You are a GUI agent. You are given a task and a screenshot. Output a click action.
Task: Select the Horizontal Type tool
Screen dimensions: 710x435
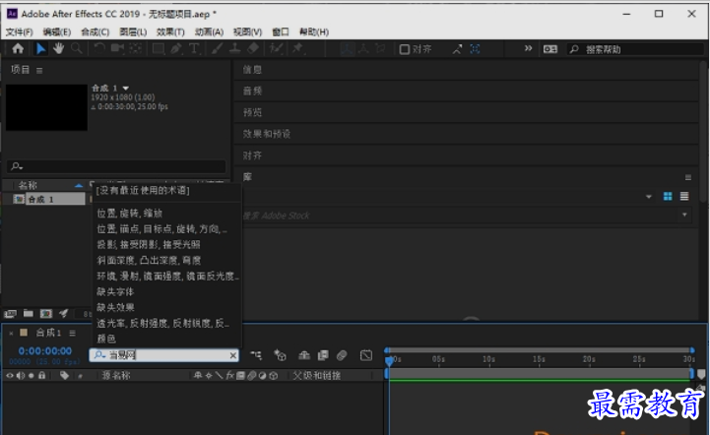point(194,48)
